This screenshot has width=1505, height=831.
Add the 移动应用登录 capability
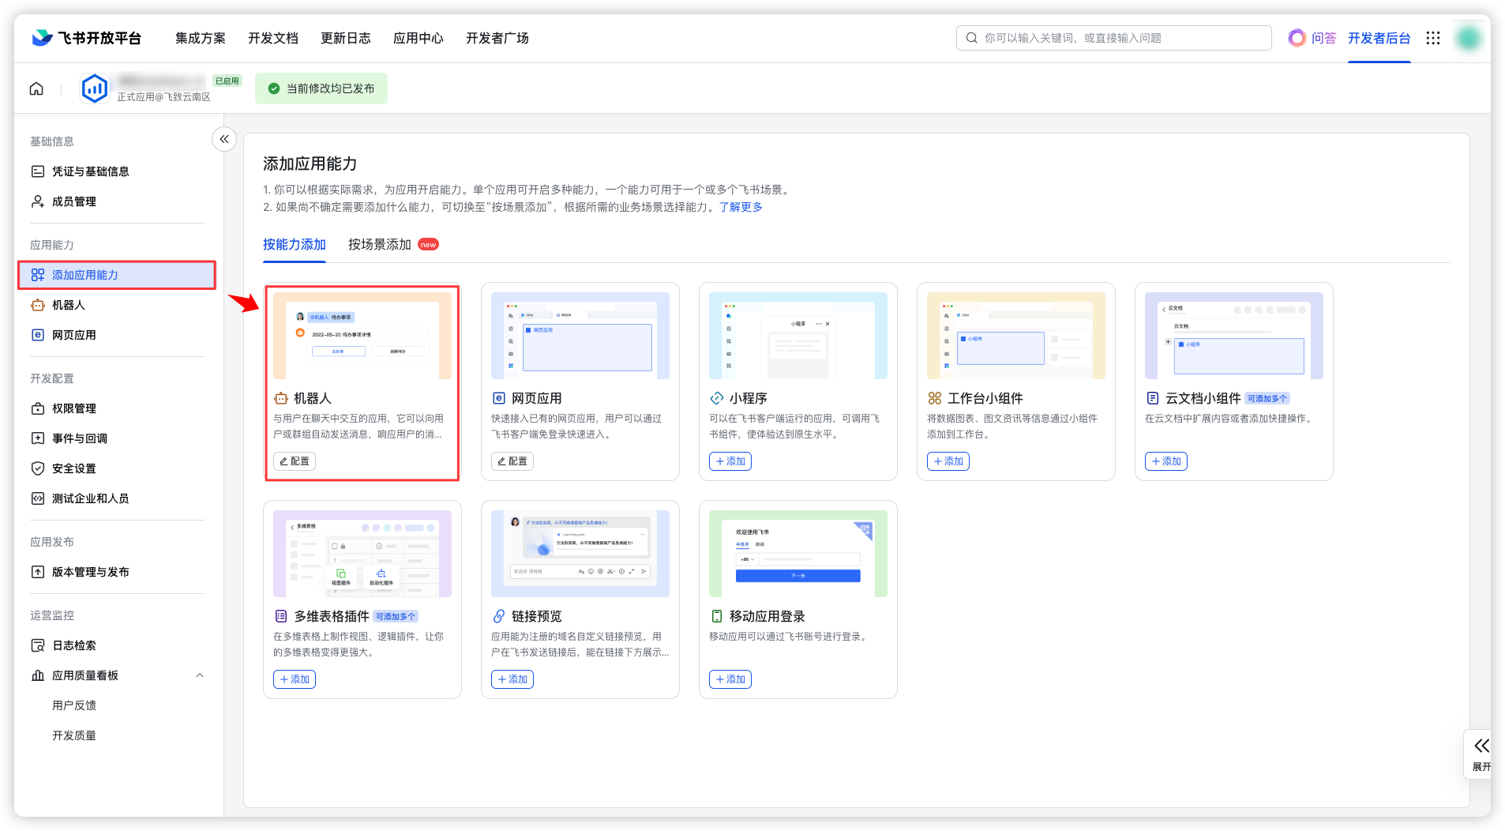[x=730, y=679]
